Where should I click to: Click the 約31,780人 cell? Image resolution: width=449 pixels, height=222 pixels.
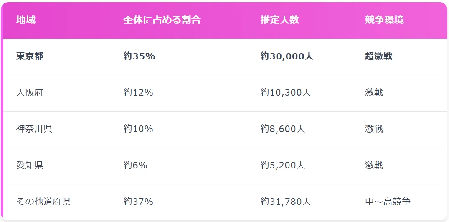(286, 202)
